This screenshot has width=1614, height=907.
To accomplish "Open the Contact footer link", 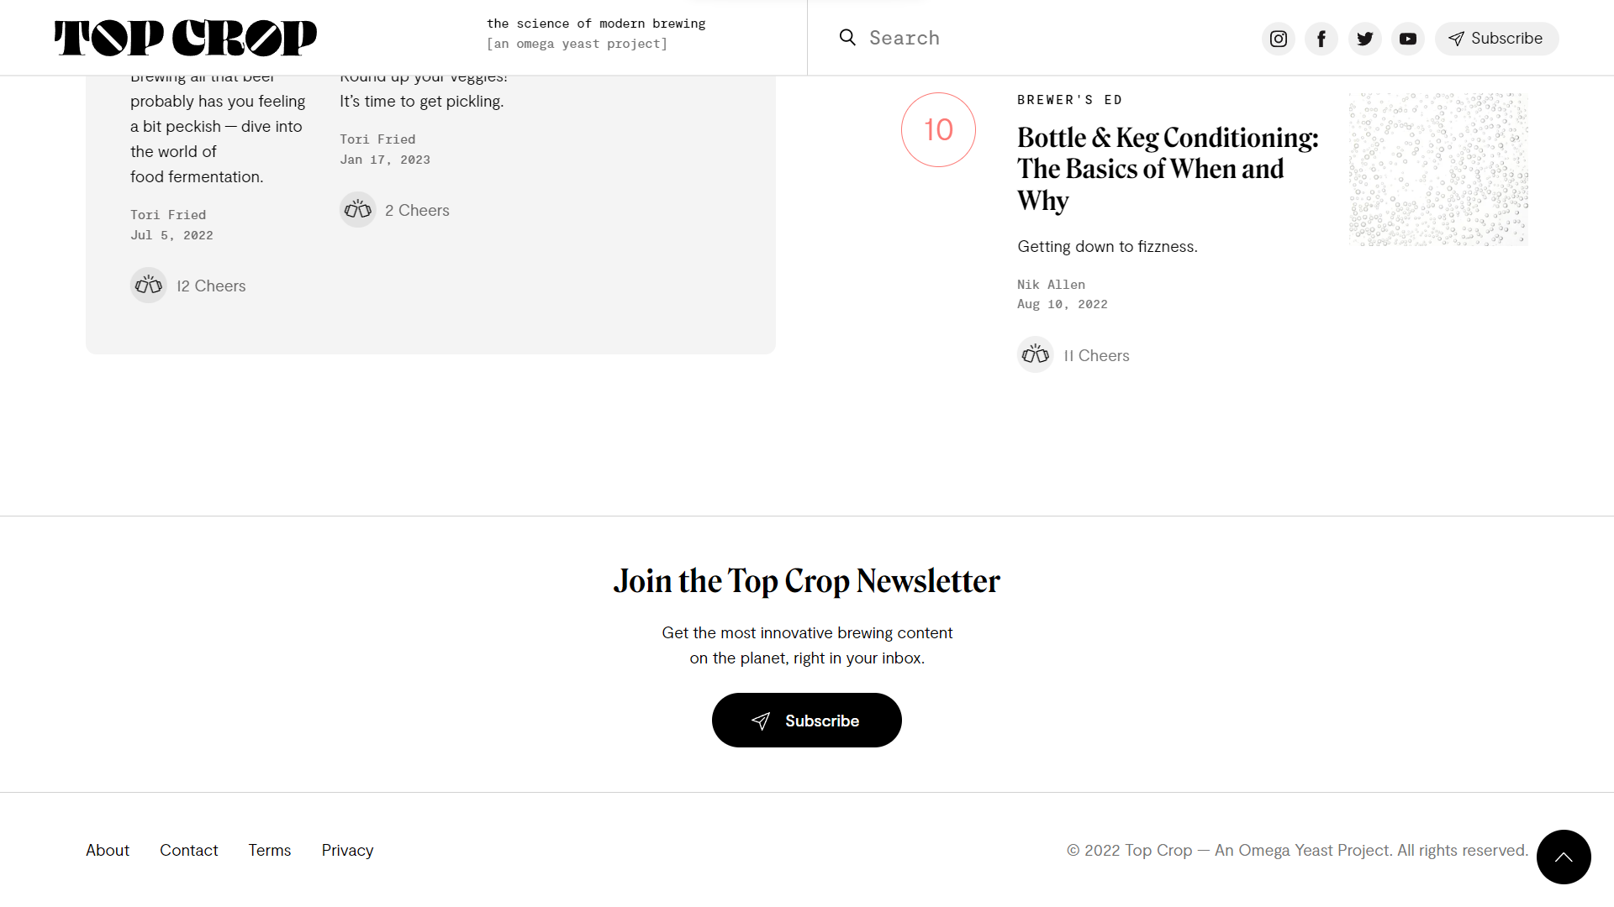I will tap(189, 850).
